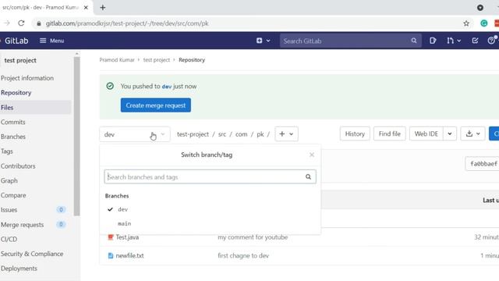The height and width of the screenshot is (281, 499).
Task: Open merge requests icon in top navbar
Action: [450, 41]
